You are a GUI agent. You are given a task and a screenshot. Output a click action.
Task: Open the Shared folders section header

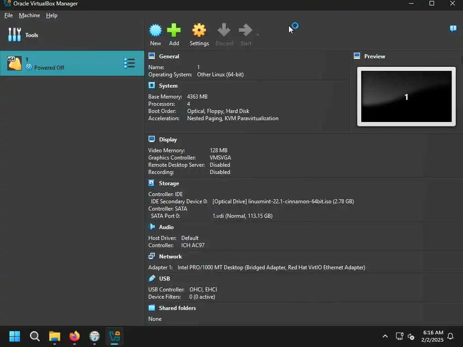[177, 308]
